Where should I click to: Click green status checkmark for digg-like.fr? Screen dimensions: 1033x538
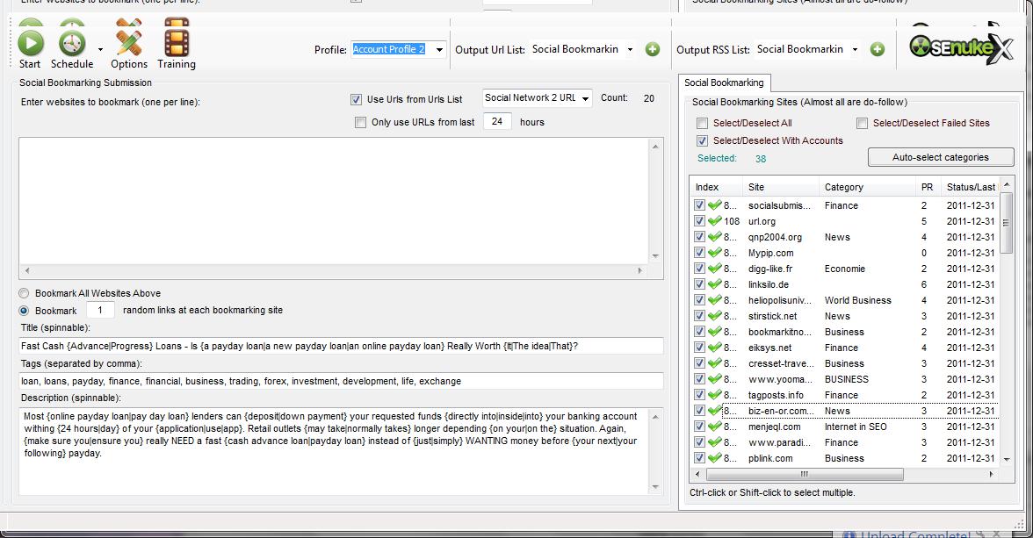[714, 268]
